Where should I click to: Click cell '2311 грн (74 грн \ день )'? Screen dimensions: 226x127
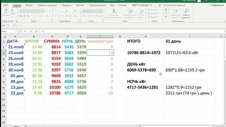click(190, 93)
